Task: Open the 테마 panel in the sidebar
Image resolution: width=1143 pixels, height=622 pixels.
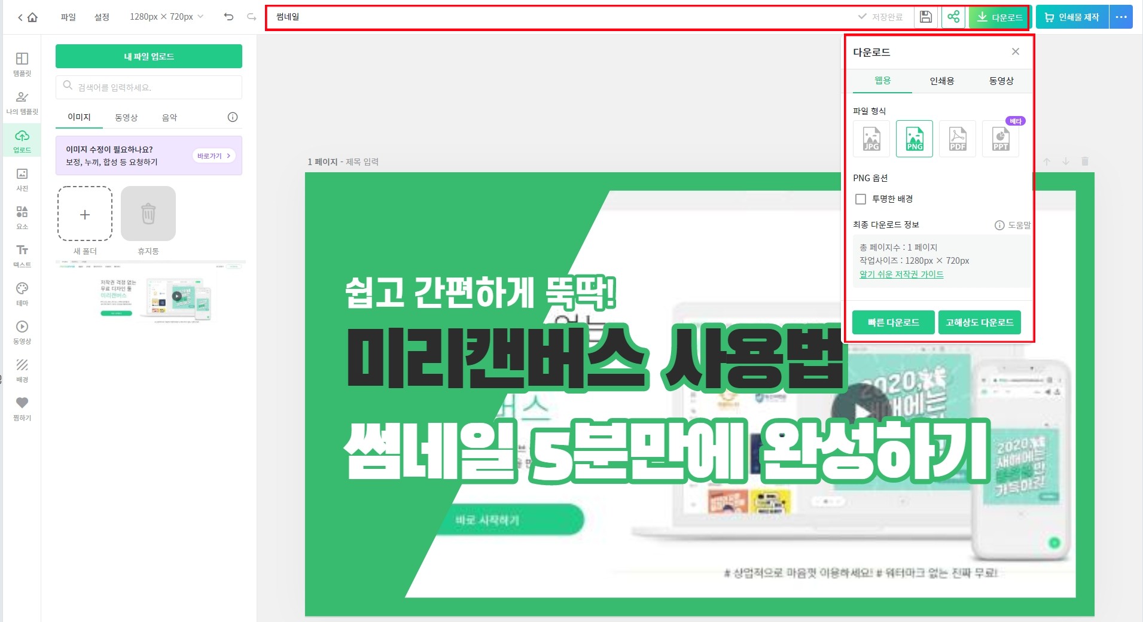Action: coord(22,292)
